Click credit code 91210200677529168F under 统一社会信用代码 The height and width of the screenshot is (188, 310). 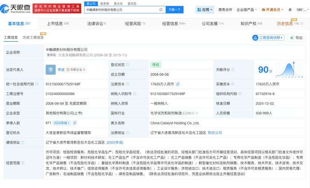click(63, 84)
